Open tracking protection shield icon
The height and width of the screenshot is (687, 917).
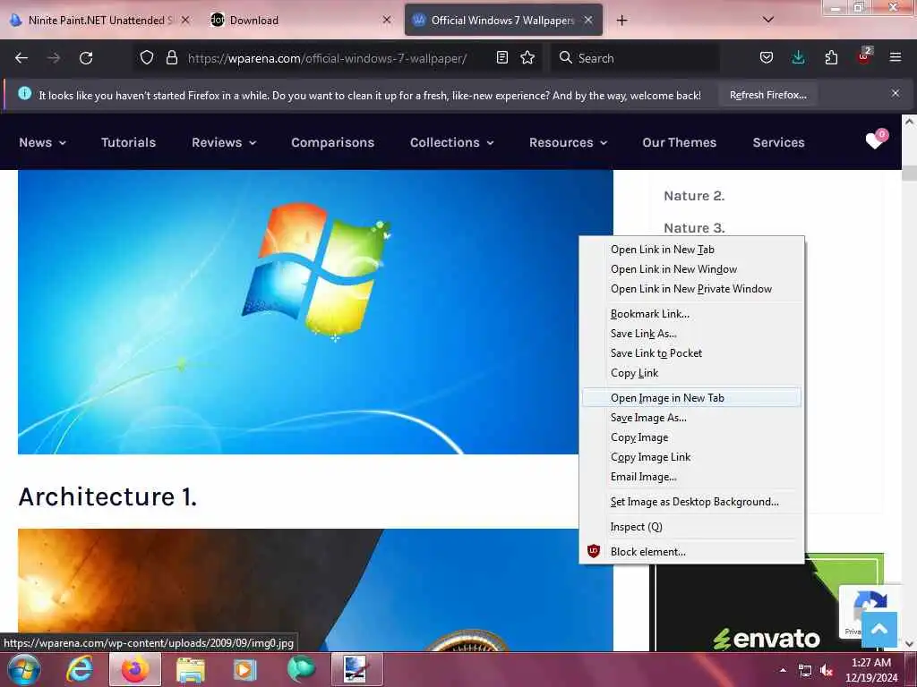tap(147, 58)
